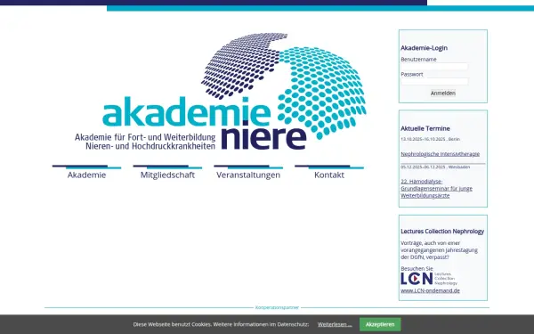Click the Anmelden button
Image resolution: width=534 pixels, height=334 pixels.
point(442,93)
